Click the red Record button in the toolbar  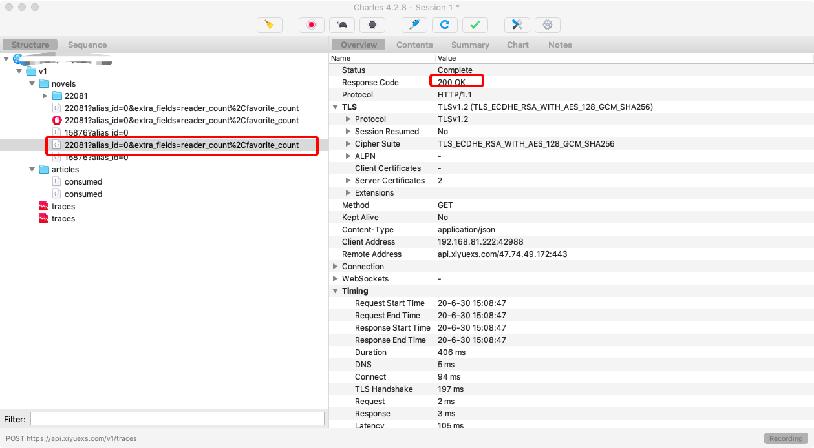312,25
